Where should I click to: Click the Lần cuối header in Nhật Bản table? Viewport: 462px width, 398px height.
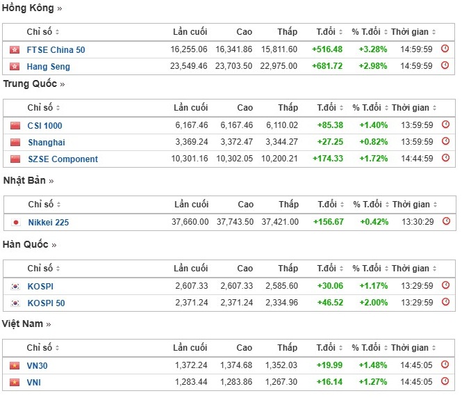191,205
